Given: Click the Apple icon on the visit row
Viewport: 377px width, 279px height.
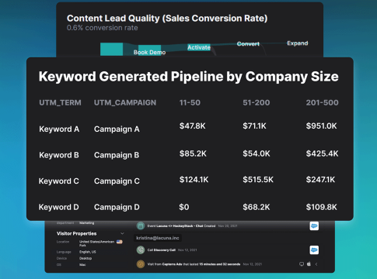Looking at the screenshot, I should pos(309,264).
